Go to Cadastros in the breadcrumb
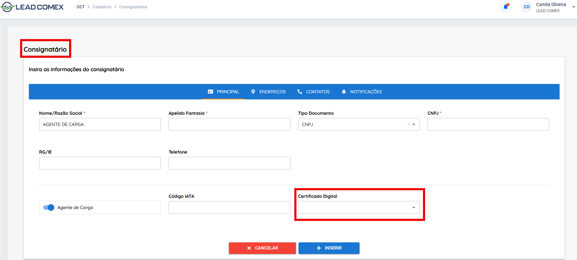The width and height of the screenshot is (577, 260). [102, 7]
